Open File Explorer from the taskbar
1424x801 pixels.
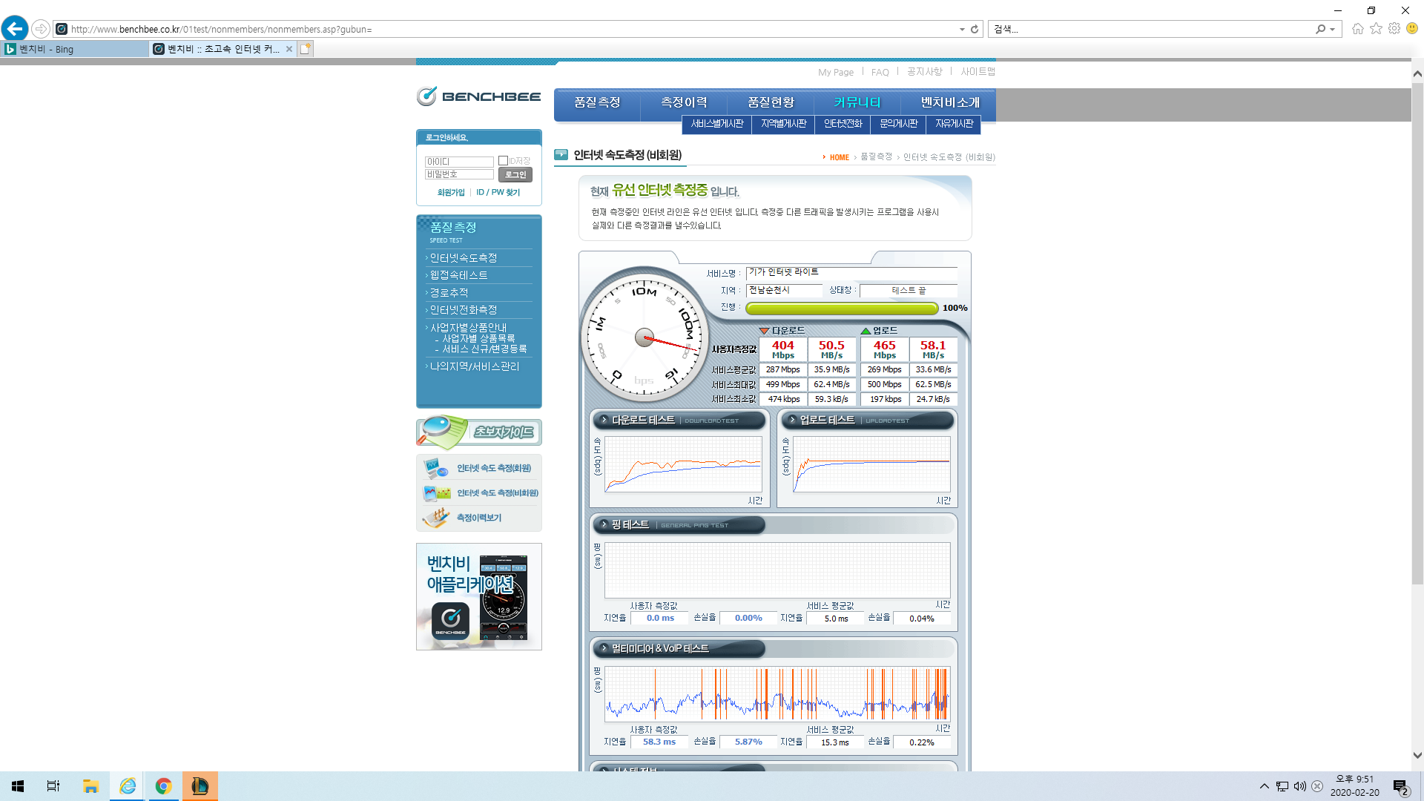tap(90, 786)
